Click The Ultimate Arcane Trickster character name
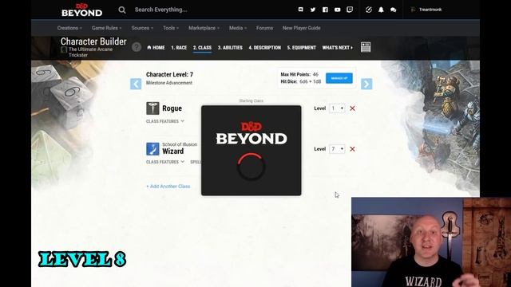511x287 pixels. [90, 52]
